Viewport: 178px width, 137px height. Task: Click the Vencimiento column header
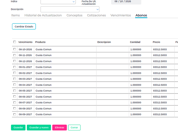25,42
